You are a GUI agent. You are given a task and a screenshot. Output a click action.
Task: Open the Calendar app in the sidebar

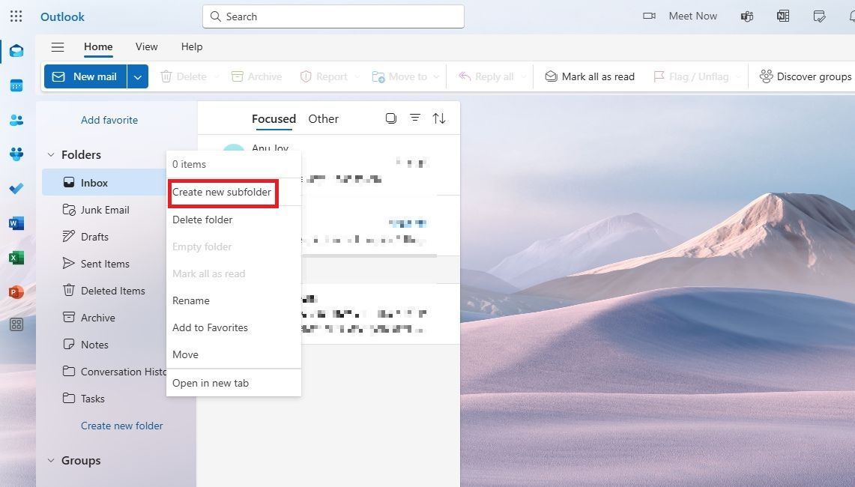click(x=16, y=85)
